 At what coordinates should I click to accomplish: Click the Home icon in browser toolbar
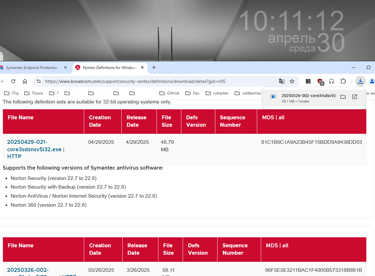(x=25, y=81)
